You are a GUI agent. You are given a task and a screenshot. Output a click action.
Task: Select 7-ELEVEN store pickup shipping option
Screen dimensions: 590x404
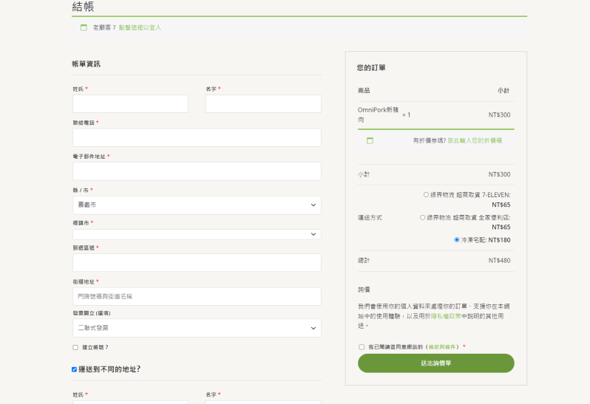426,195
